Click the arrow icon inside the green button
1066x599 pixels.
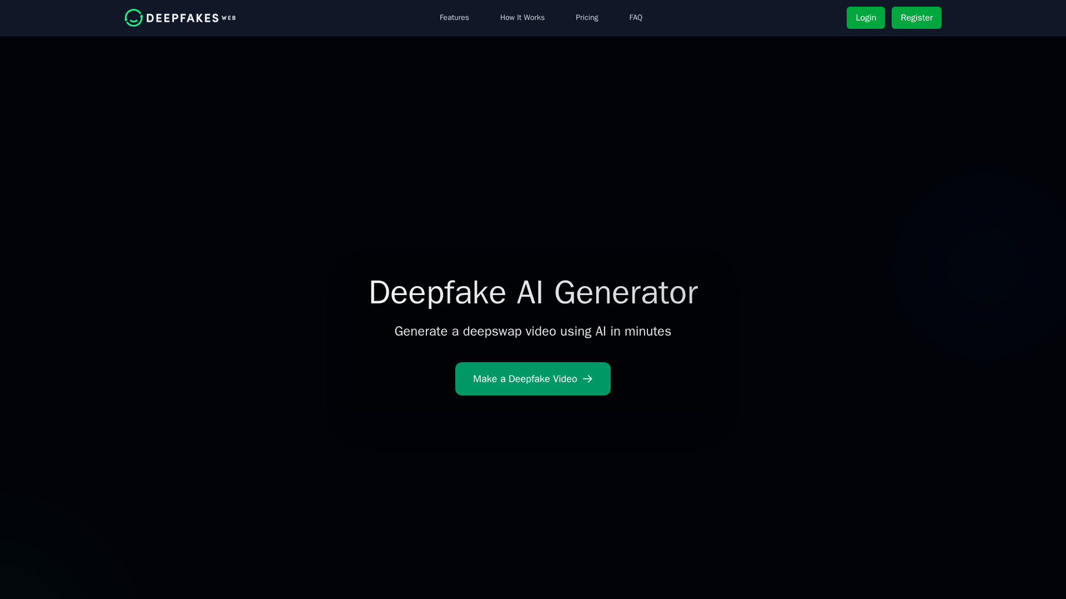point(587,379)
